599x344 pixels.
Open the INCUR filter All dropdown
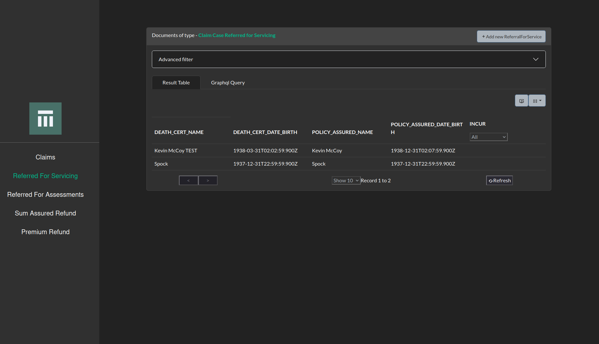(488, 137)
